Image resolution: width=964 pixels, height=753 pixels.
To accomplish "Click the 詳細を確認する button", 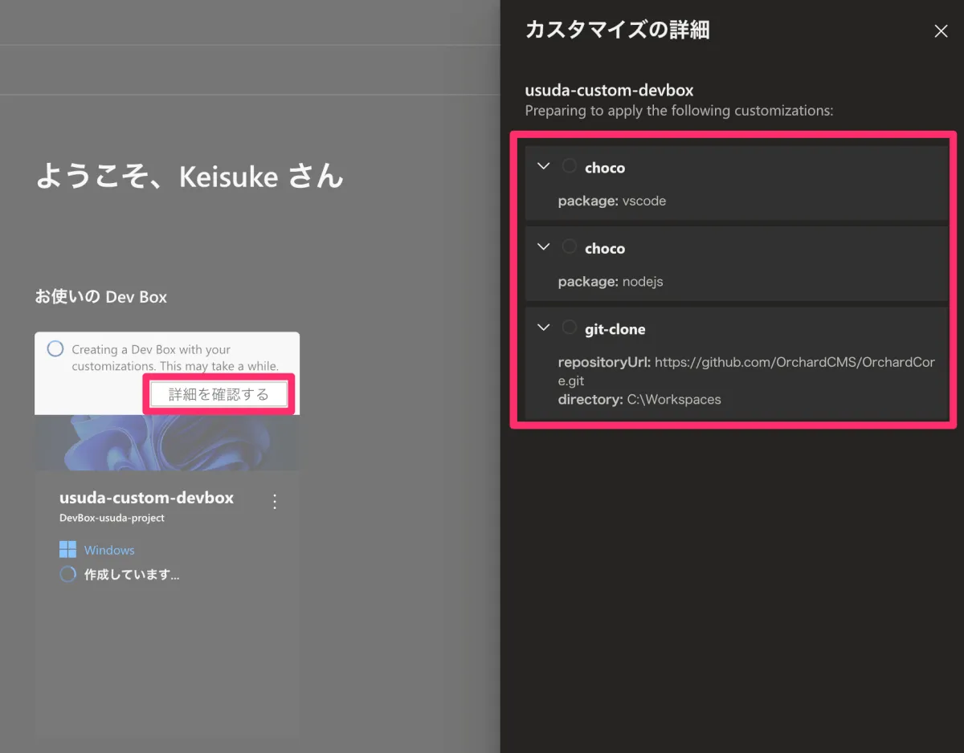I will pyautogui.click(x=219, y=394).
